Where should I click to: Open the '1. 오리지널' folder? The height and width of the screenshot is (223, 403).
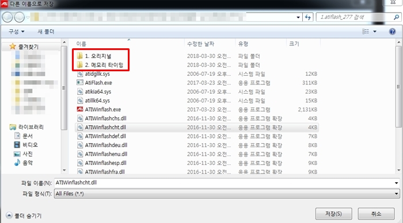[x=98, y=56]
